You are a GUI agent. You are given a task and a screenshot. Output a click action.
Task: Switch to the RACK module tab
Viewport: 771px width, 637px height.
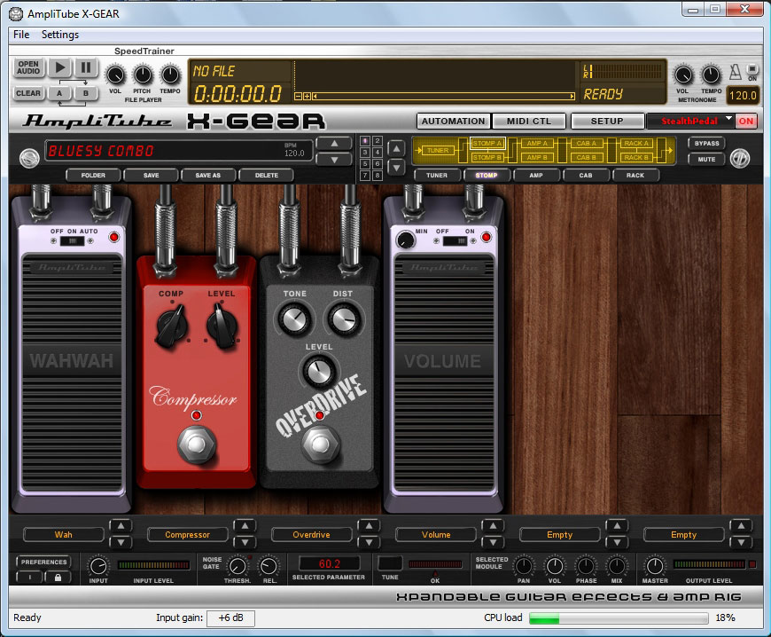click(635, 176)
